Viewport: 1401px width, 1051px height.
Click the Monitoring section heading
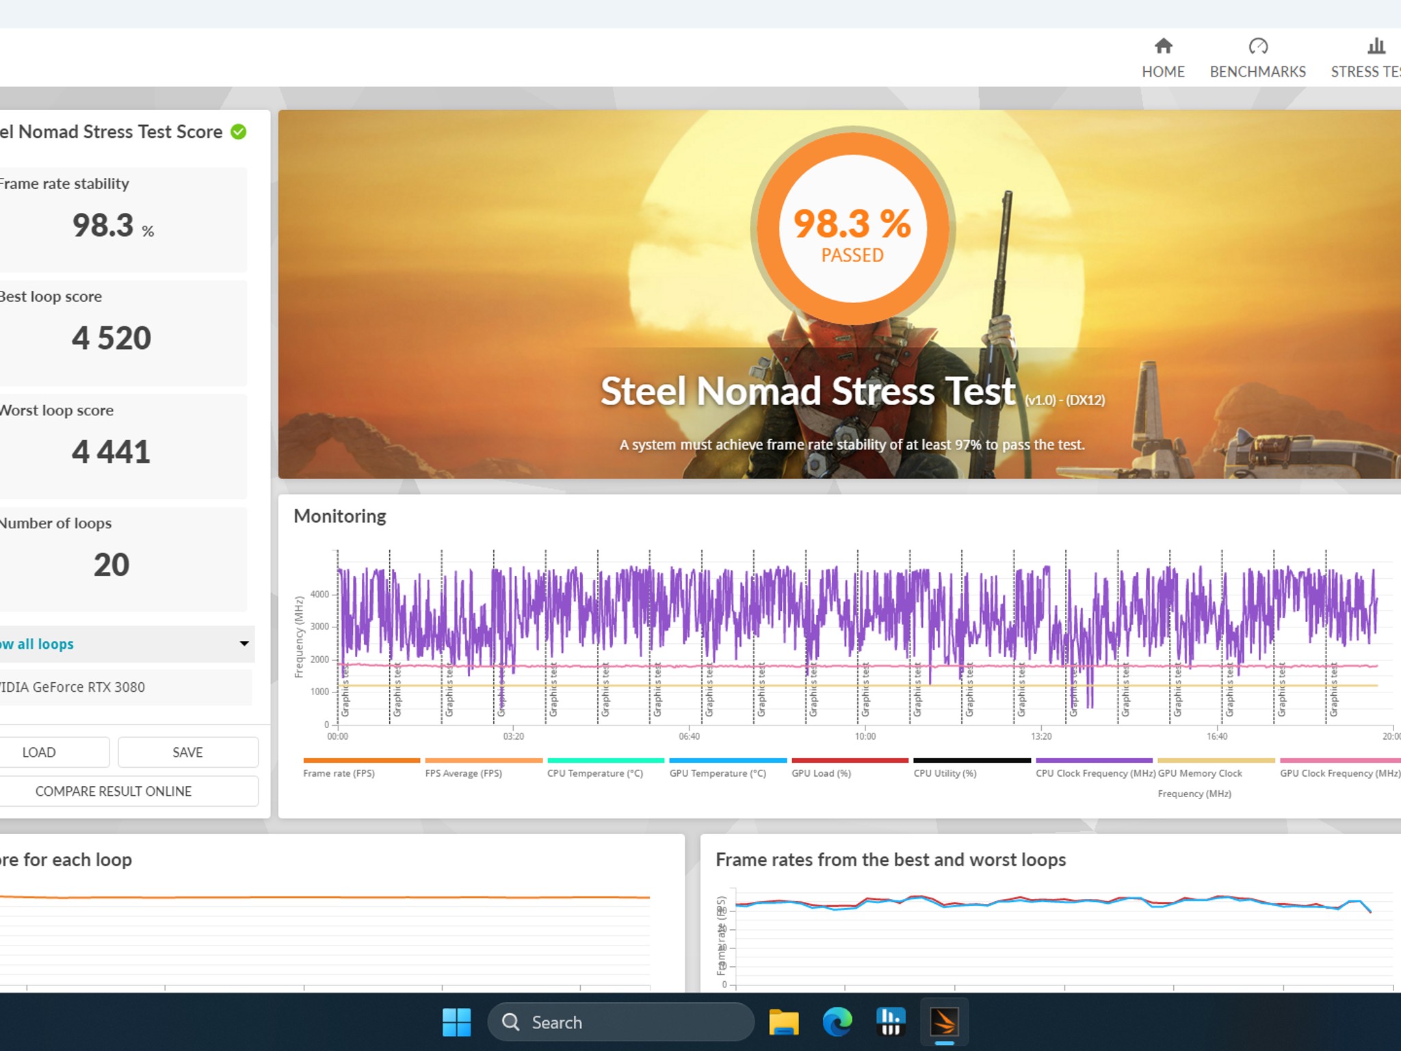pos(340,516)
